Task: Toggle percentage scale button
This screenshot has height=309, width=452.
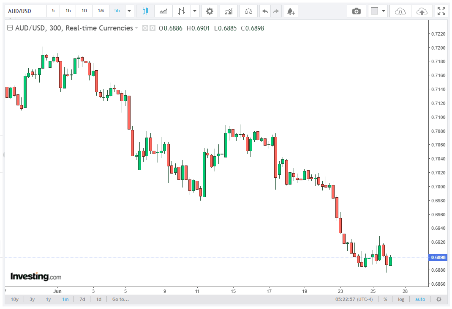Action: pos(385,299)
